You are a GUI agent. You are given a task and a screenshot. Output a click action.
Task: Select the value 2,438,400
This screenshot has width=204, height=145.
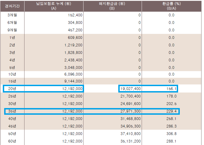73,60
